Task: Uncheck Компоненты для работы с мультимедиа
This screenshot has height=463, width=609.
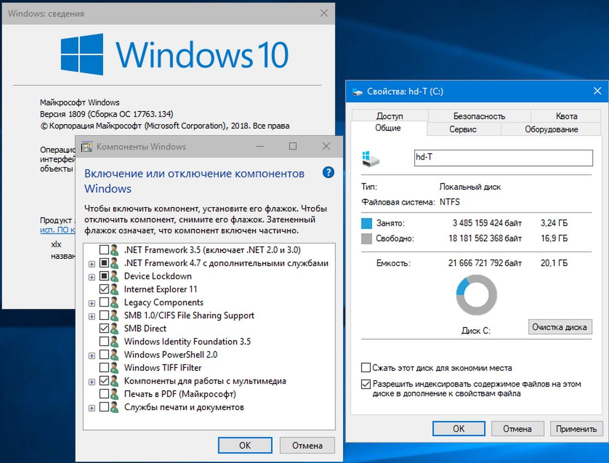Action: tap(104, 381)
